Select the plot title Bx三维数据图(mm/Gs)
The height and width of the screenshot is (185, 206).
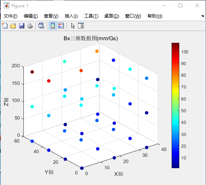pos(91,38)
